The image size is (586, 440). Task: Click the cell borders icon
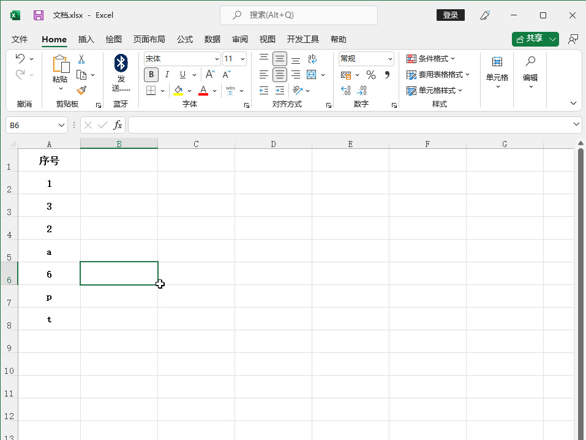pyautogui.click(x=151, y=90)
